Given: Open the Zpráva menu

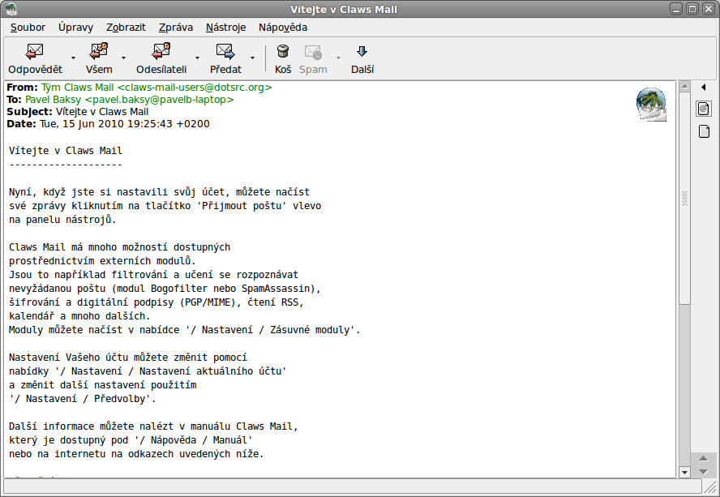Looking at the screenshot, I should [x=176, y=27].
